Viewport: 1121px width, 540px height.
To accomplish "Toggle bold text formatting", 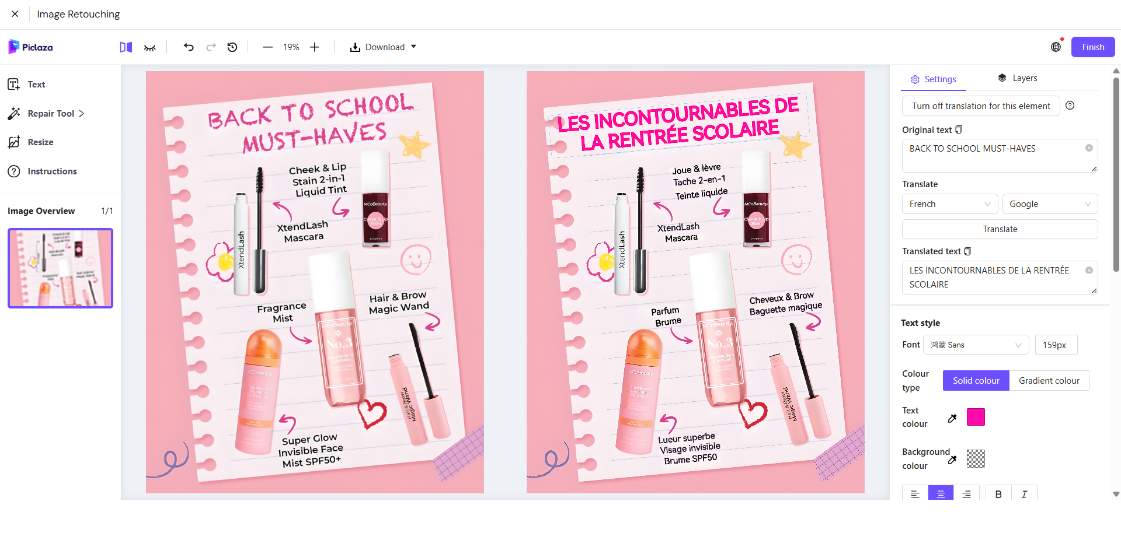I will point(998,494).
